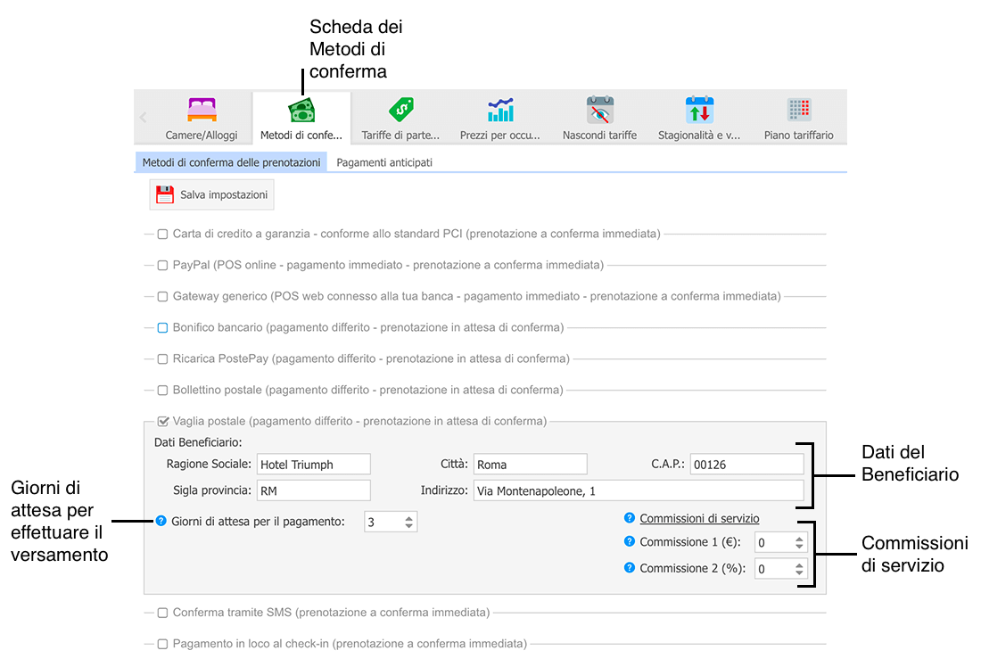Click the Bonifico bancario option label text
981x667 pixels.
click(x=368, y=327)
